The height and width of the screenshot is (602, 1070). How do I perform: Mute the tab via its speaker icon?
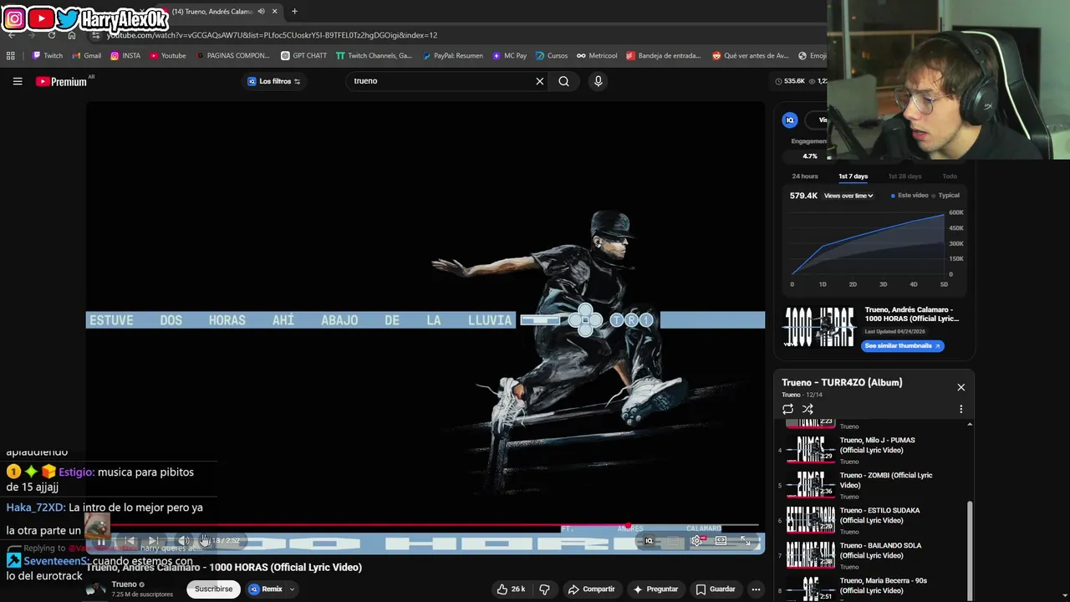click(x=262, y=12)
